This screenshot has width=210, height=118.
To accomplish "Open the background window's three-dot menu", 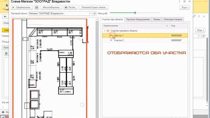I will 199,16.
